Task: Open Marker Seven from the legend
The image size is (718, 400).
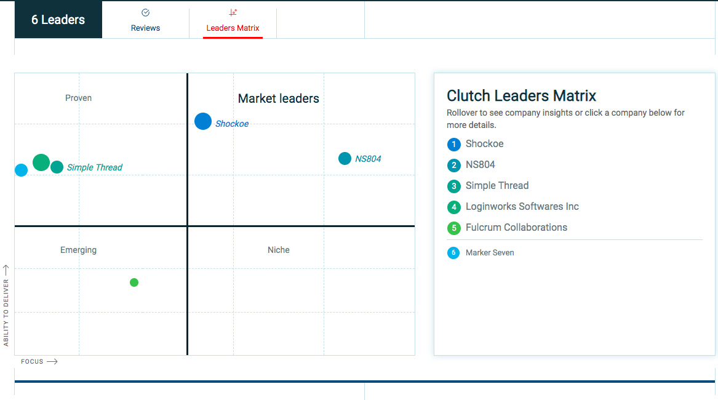Action: (490, 253)
